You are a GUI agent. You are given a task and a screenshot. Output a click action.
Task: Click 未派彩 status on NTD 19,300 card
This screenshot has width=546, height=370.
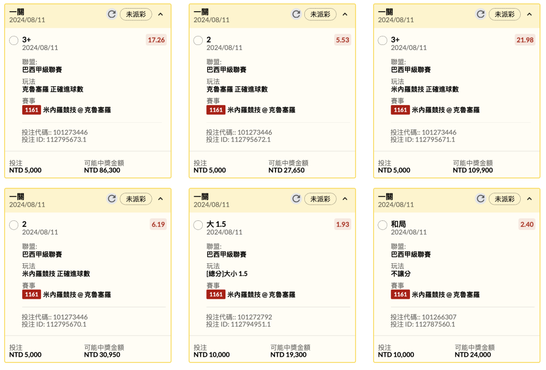click(x=321, y=199)
